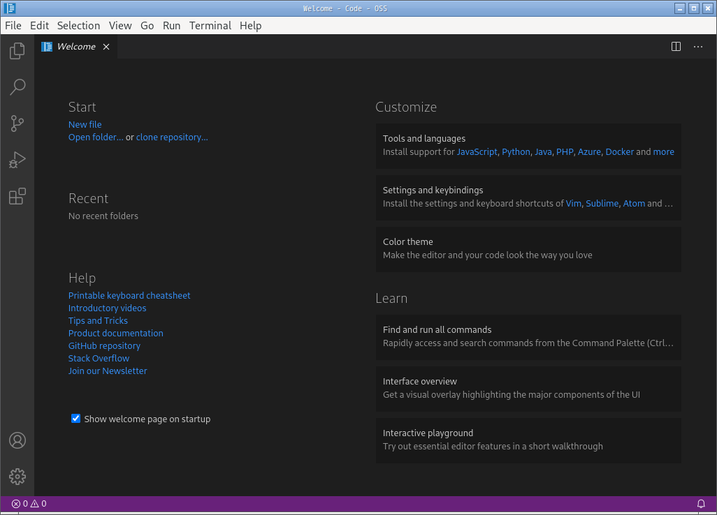717x515 pixels.
Task: Open the Interface overview card
Action: coord(528,389)
